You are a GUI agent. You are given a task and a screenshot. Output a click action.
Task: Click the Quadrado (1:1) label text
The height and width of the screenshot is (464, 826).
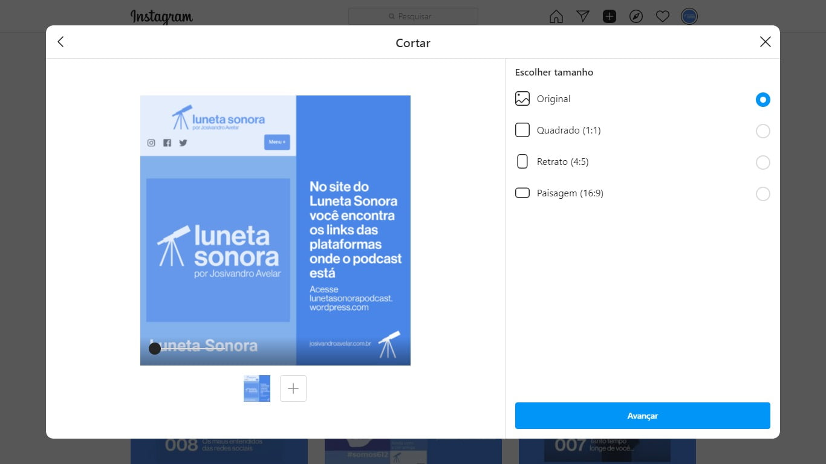(568, 130)
